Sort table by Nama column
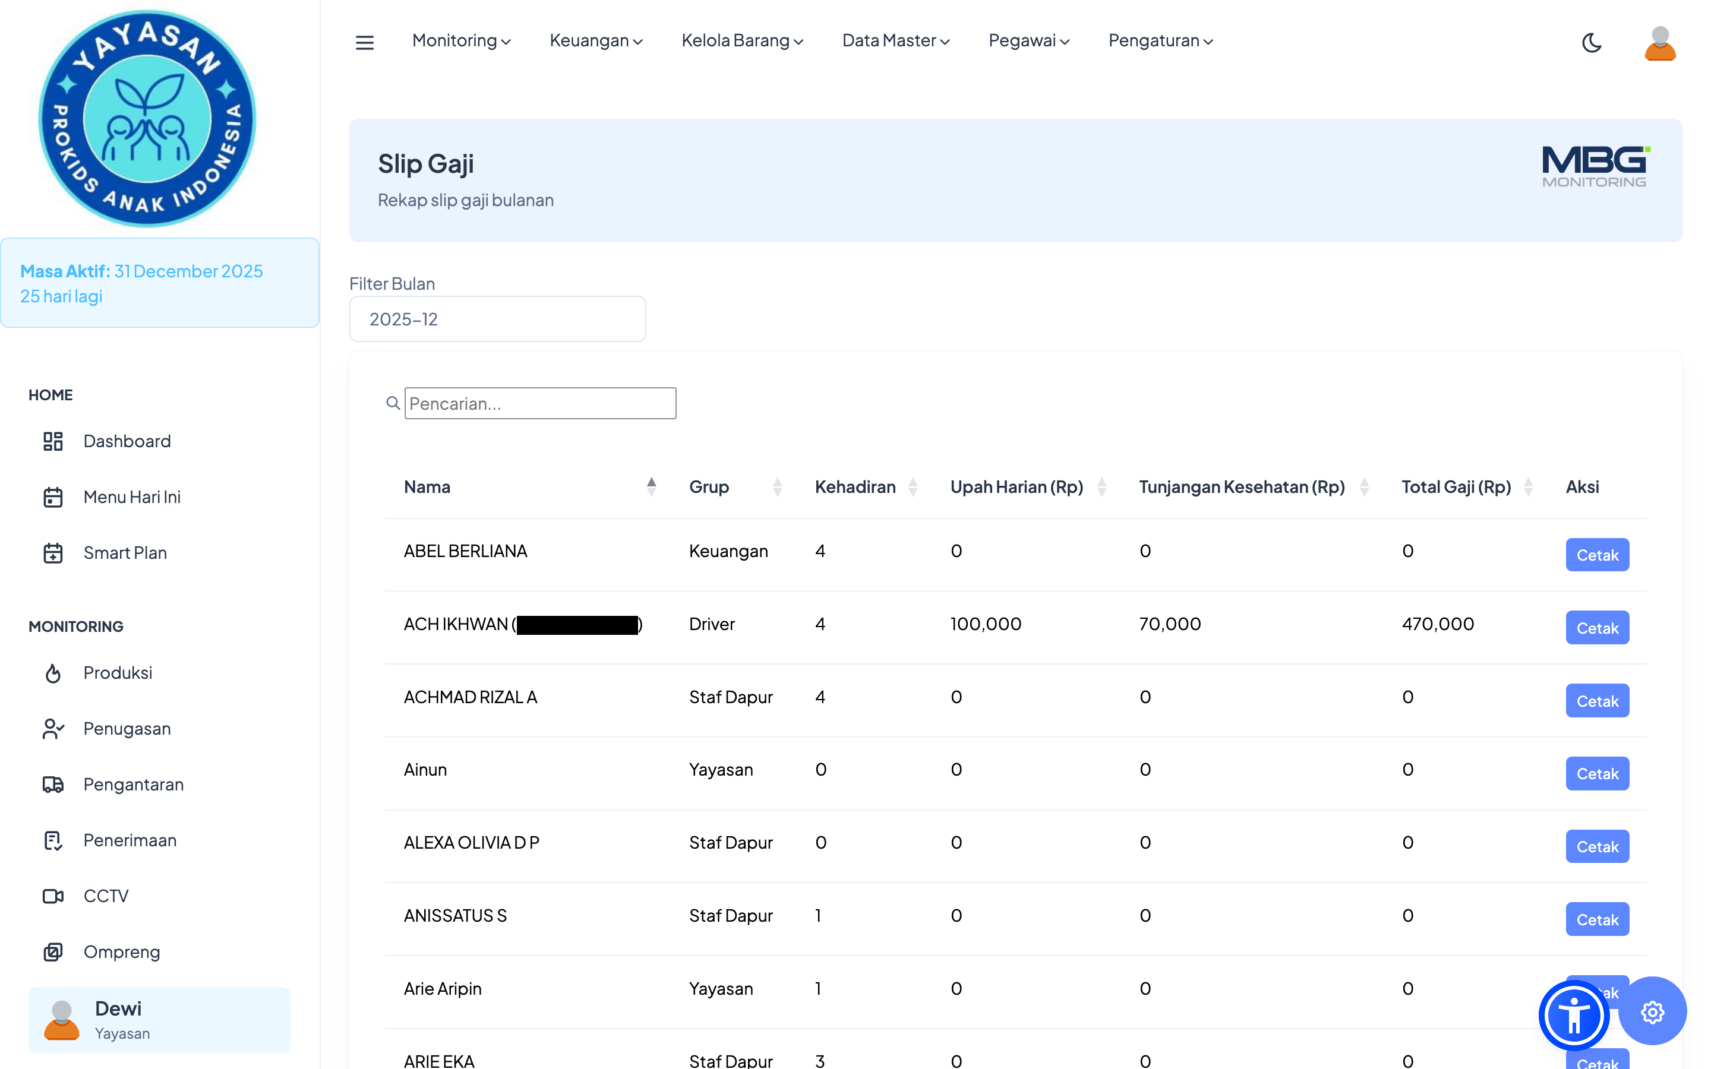 427,487
